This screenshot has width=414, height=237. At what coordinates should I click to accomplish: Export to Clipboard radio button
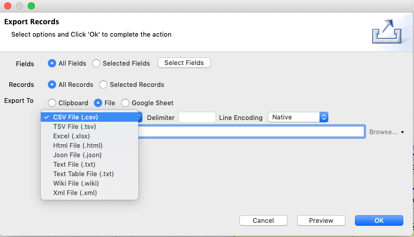[52, 103]
